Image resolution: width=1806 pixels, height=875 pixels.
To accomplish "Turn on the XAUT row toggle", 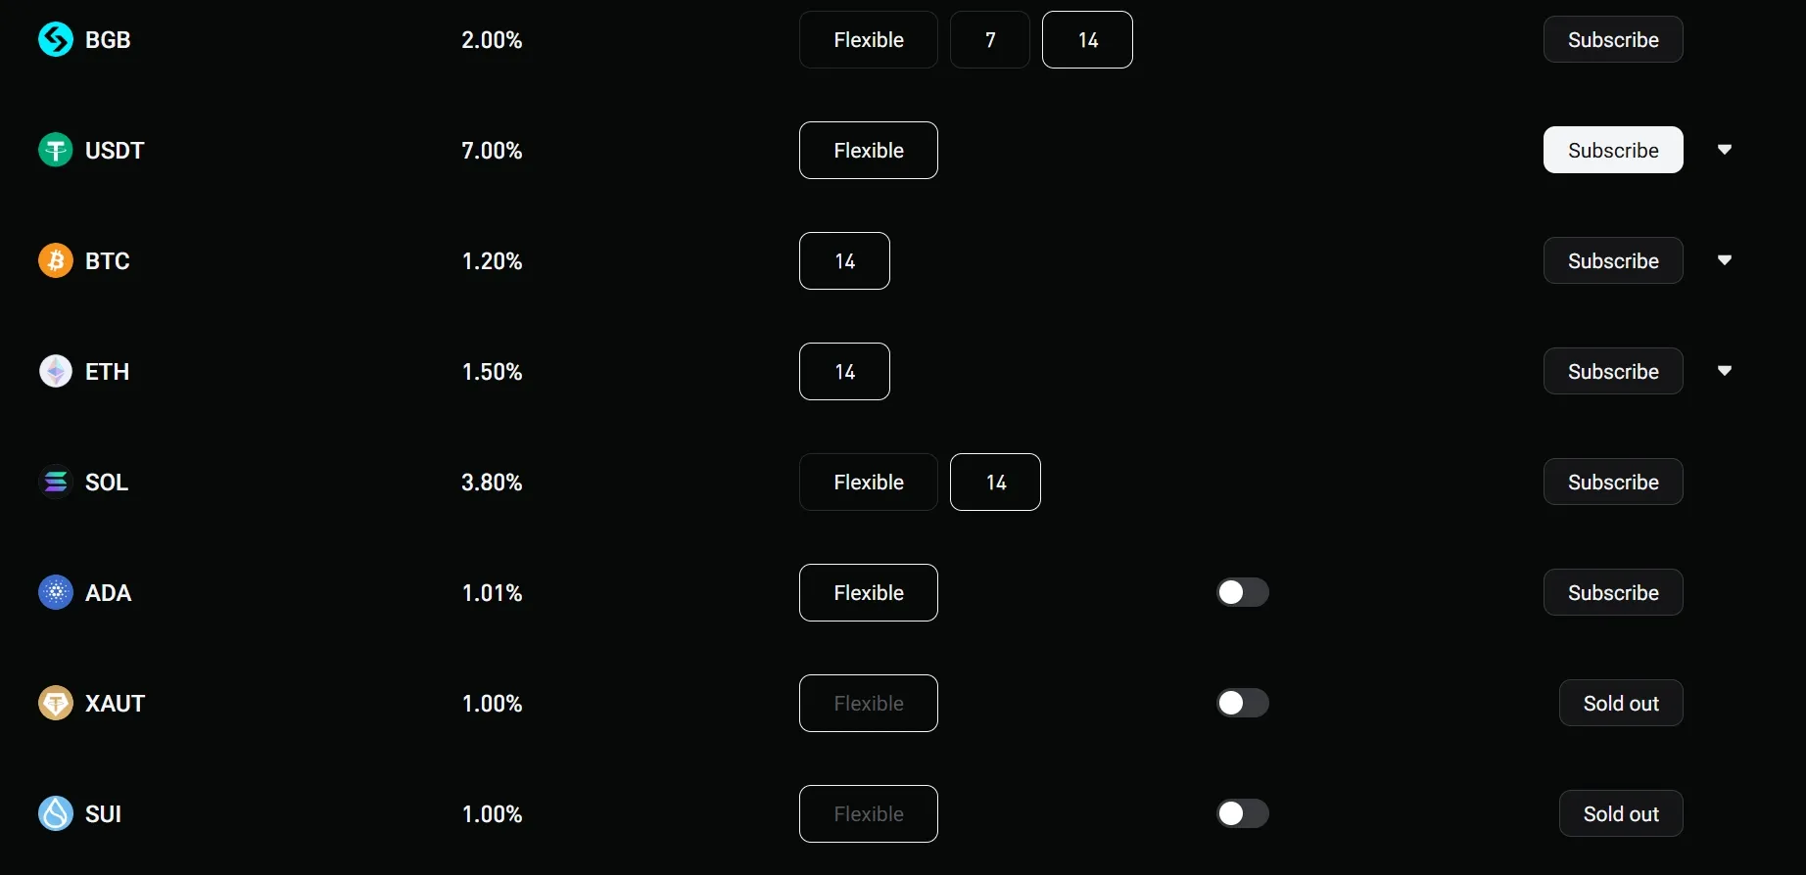I will click(x=1243, y=704).
